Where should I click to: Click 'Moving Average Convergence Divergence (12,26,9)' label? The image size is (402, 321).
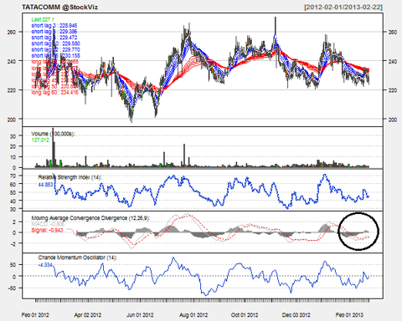(90, 218)
